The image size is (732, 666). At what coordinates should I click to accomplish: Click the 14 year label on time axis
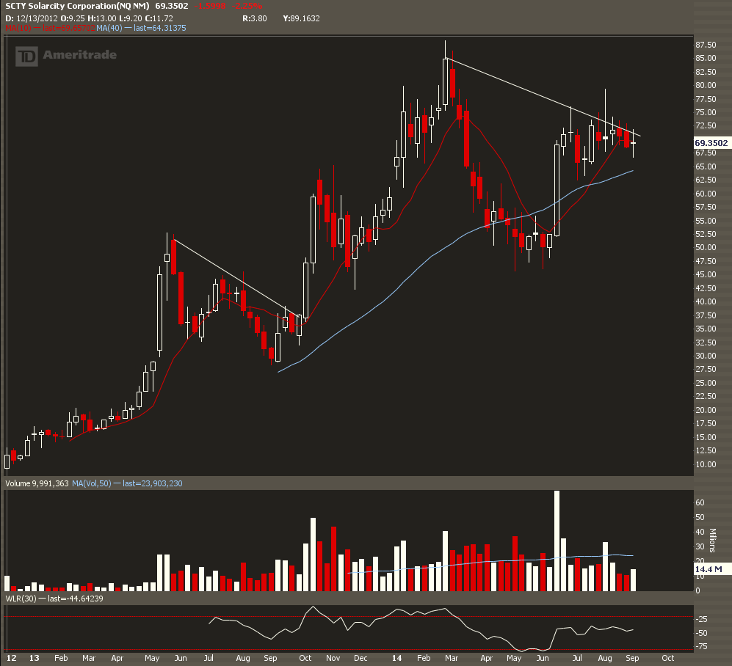pos(396,658)
